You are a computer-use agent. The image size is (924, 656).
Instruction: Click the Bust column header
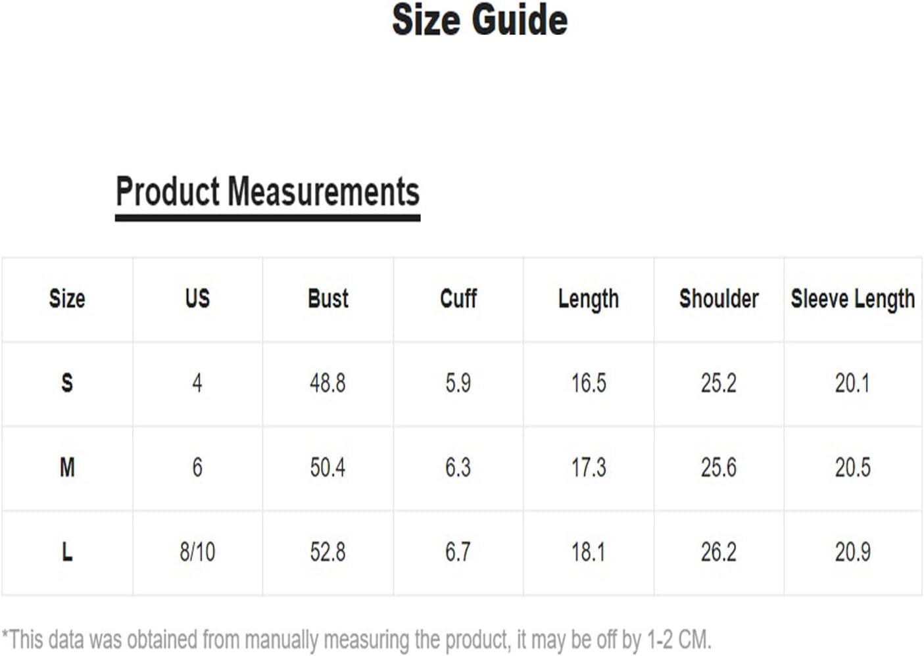[x=328, y=298]
